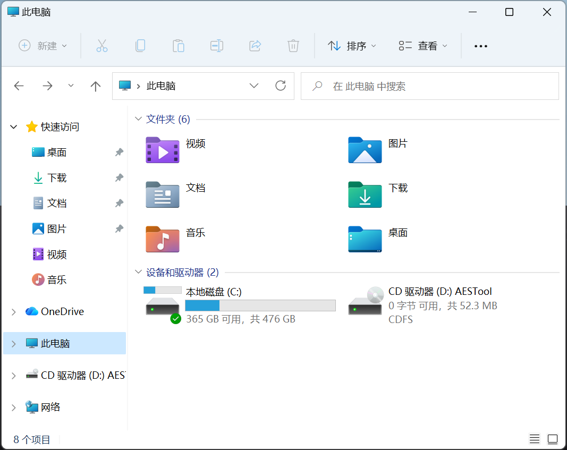Click the Copy icon in the toolbar
This screenshot has width=567, height=450.
coord(140,46)
